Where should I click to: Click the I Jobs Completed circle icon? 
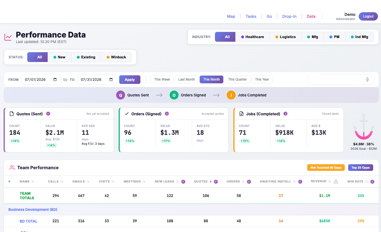(x=231, y=95)
